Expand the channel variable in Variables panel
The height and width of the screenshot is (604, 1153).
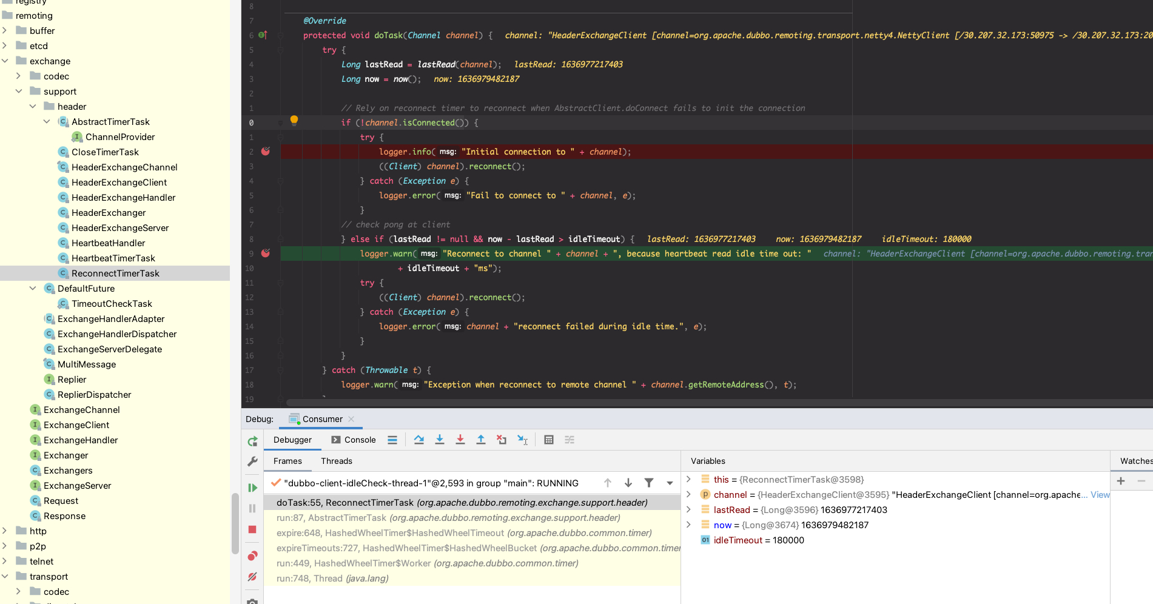(x=688, y=494)
